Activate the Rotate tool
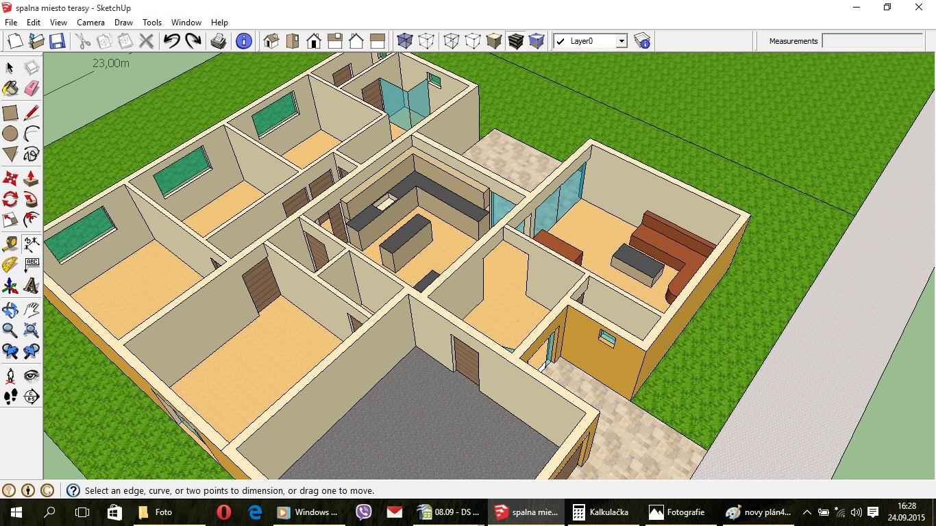The height and width of the screenshot is (526, 936). [x=10, y=199]
